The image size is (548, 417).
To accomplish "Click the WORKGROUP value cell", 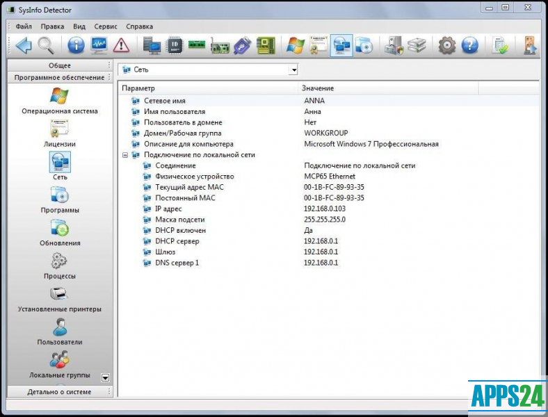I will pyautogui.click(x=326, y=133).
